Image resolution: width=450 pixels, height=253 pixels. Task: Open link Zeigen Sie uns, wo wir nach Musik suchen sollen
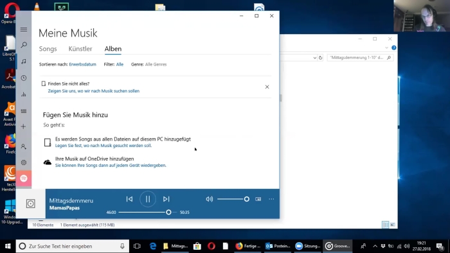tap(94, 91)
